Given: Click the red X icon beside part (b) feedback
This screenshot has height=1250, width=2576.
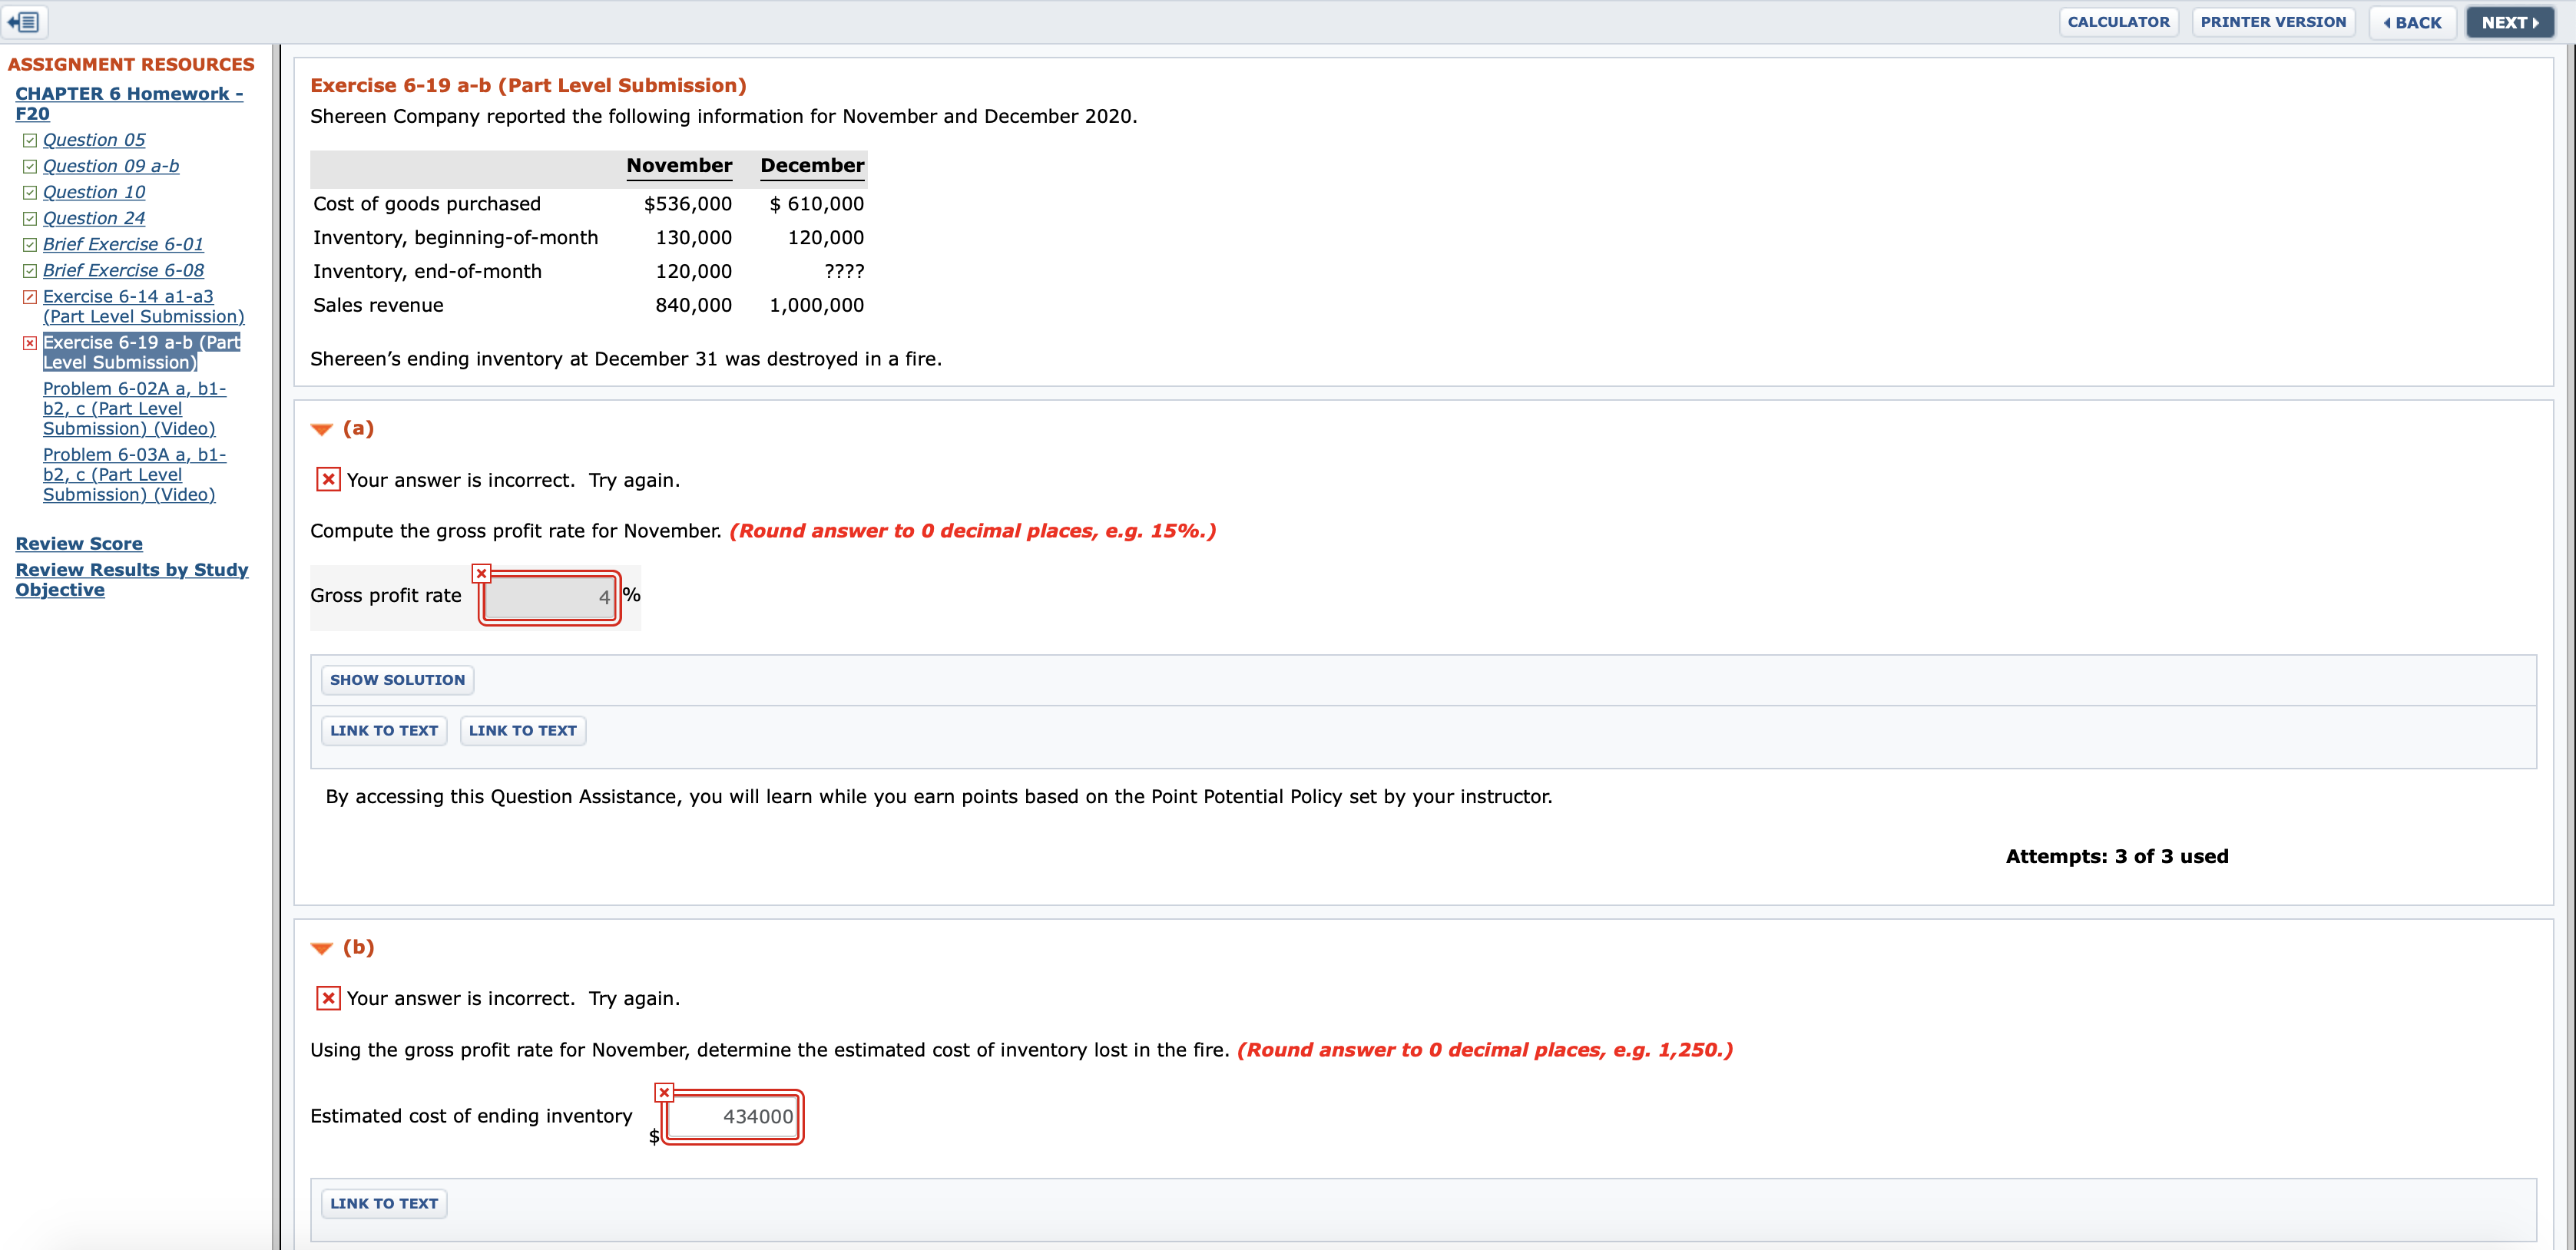Looking at the screenshot, I should pos(327,998).
